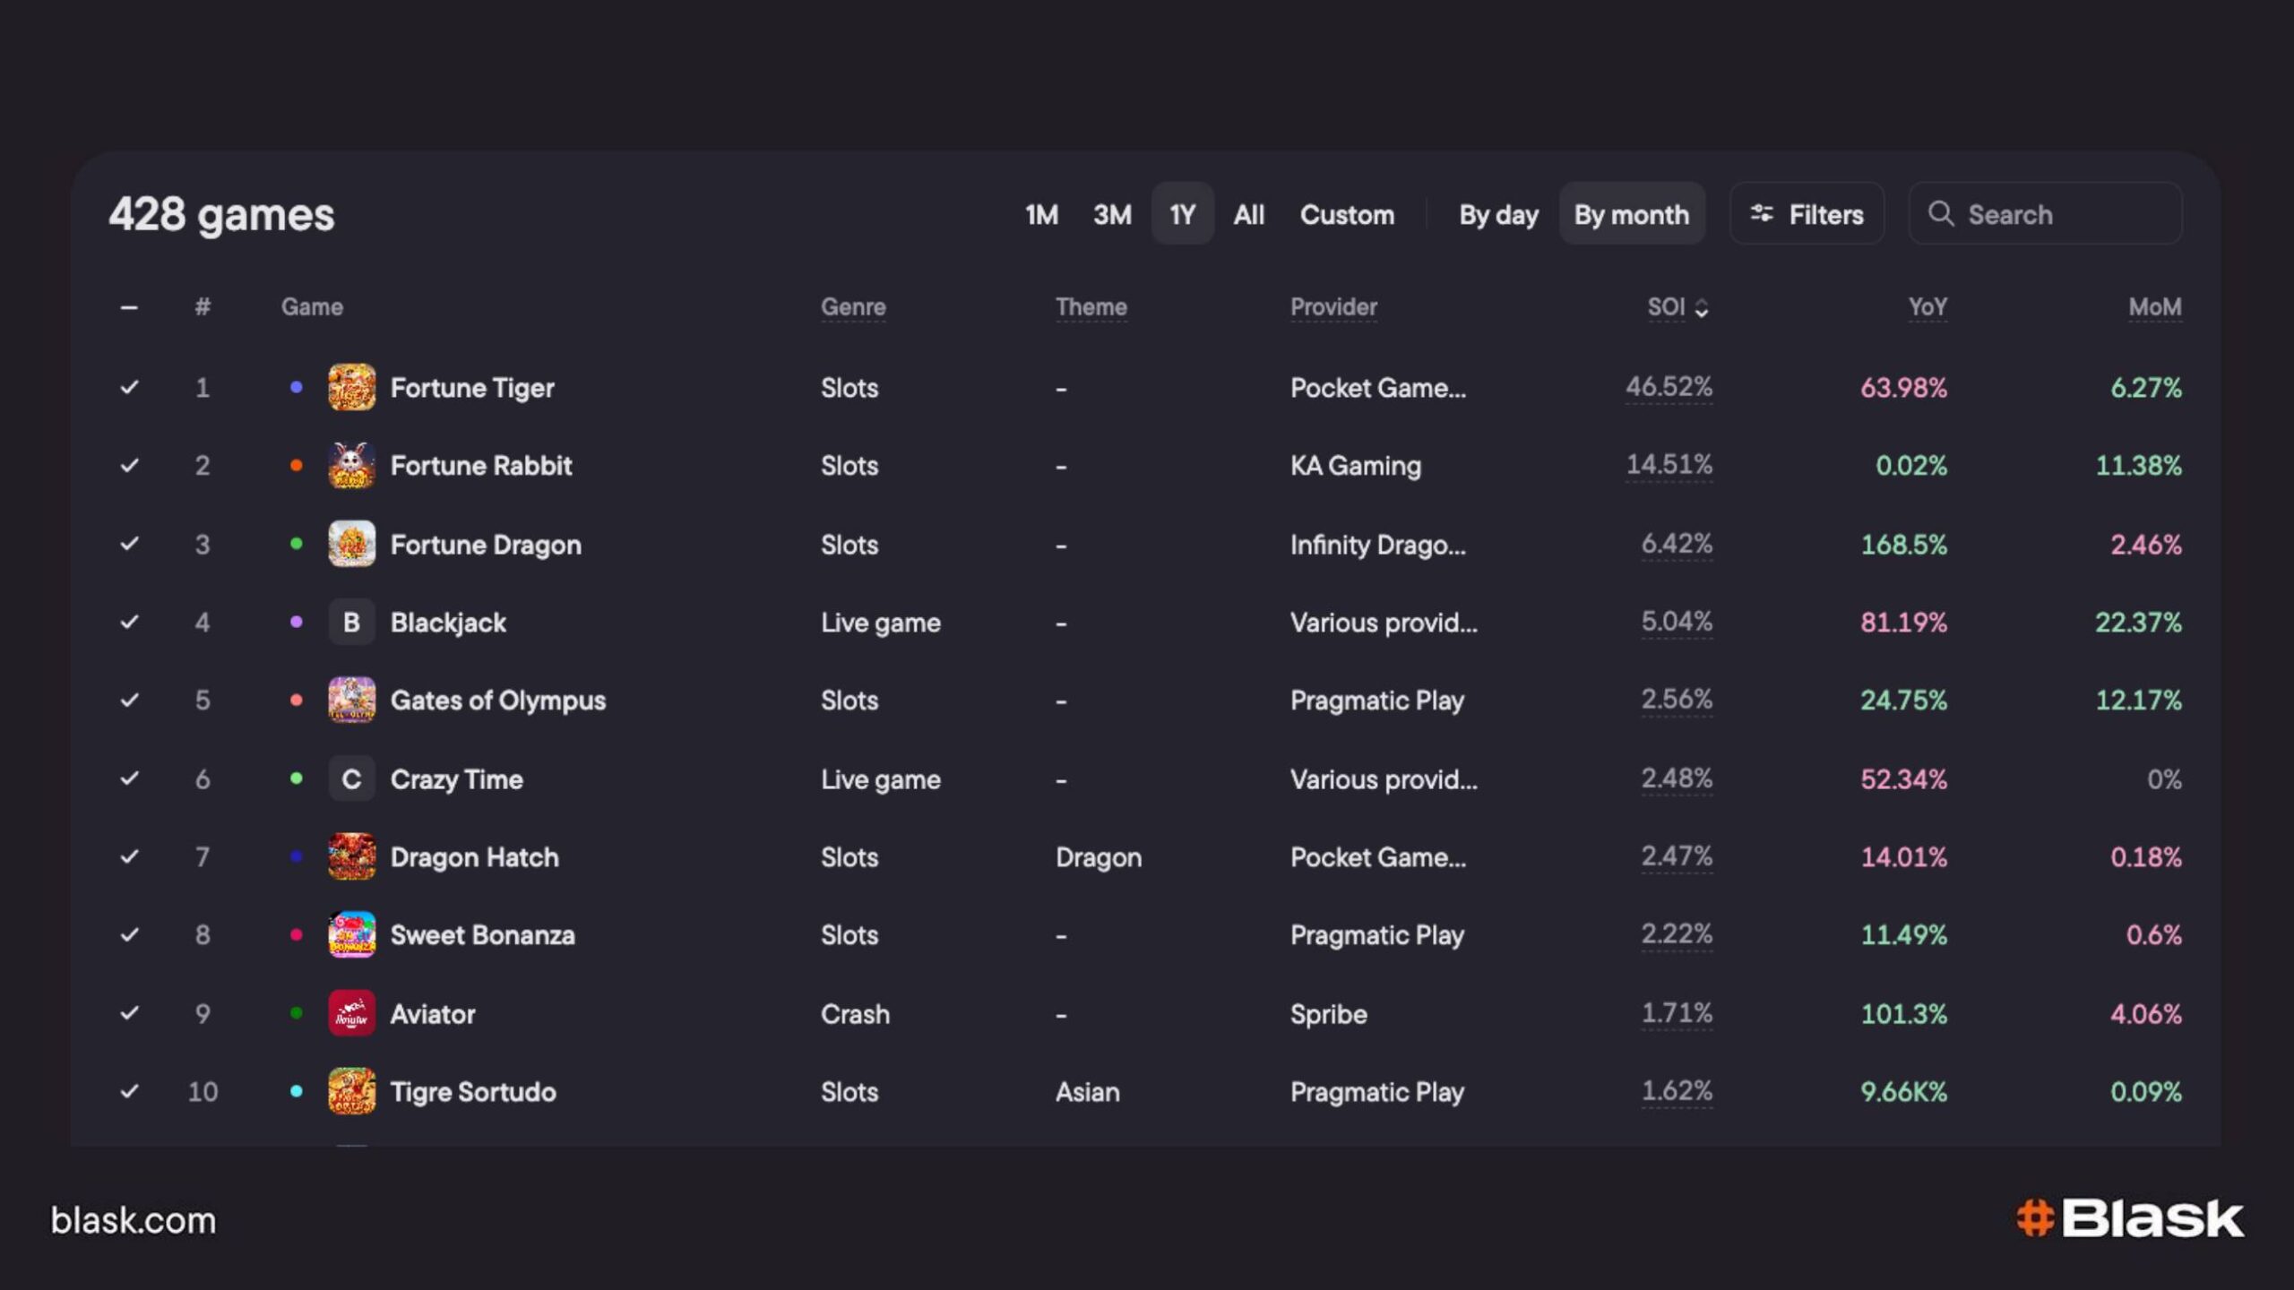Viewport: 2294px width, 1290px height.
Task: Click the Crazy Time letter C icon
Action: coord(351,779)
